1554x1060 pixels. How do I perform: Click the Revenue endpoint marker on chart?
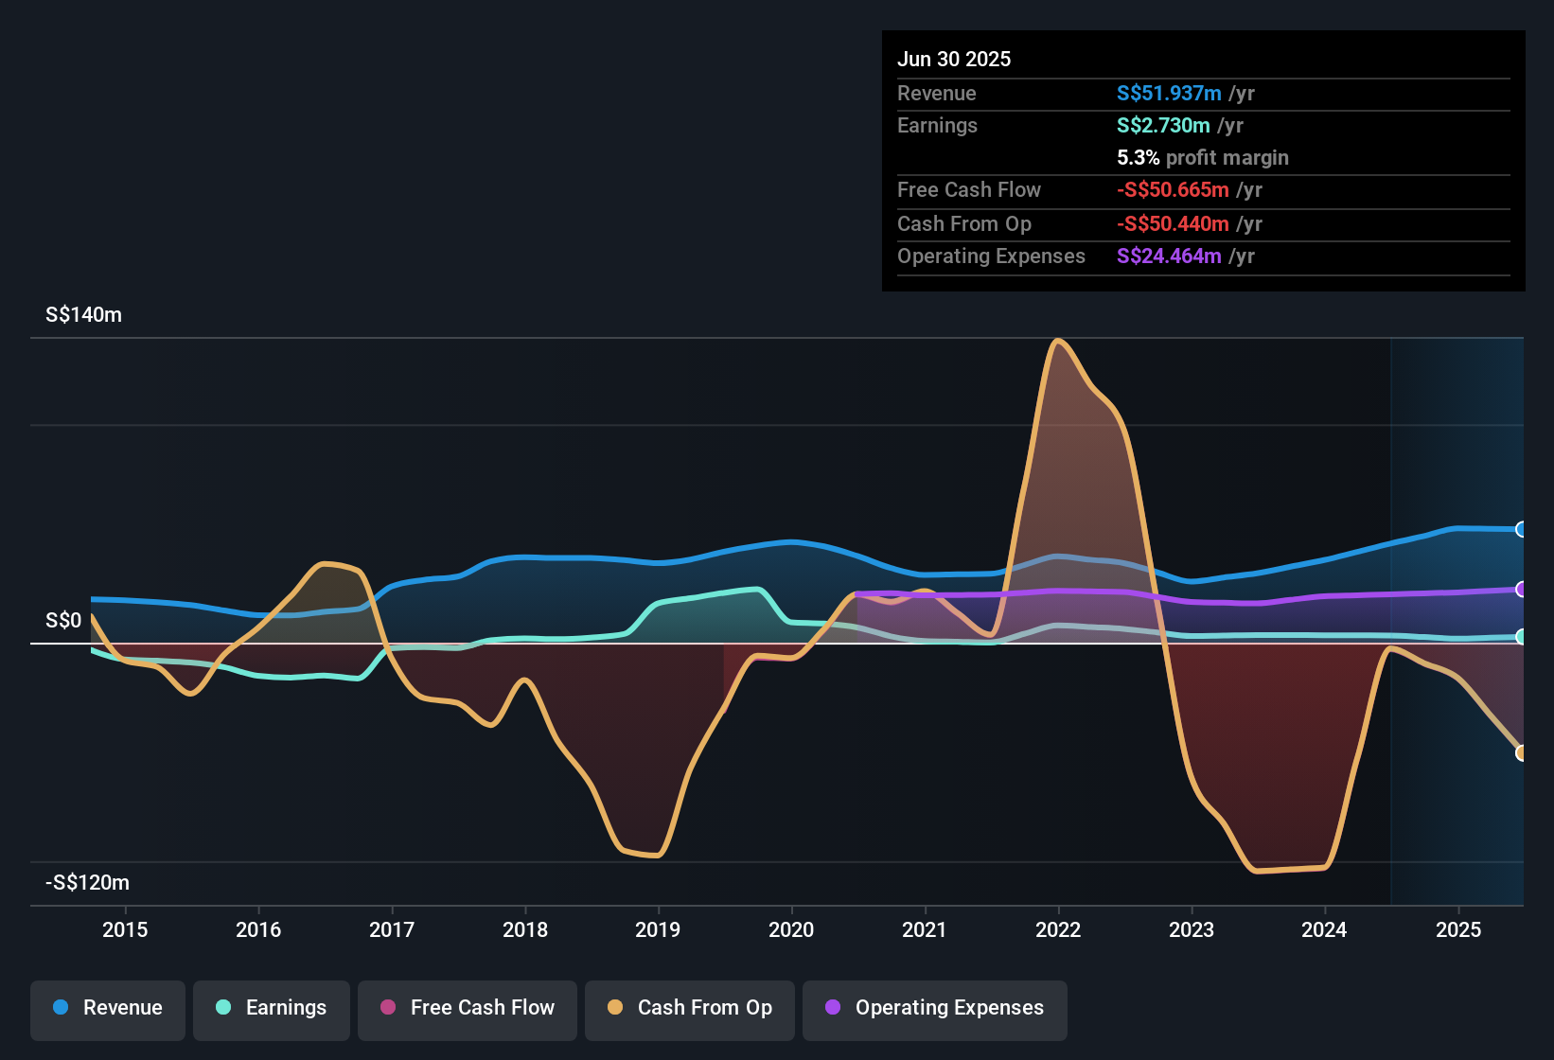pyautogui.click(x=1521, y=529)
